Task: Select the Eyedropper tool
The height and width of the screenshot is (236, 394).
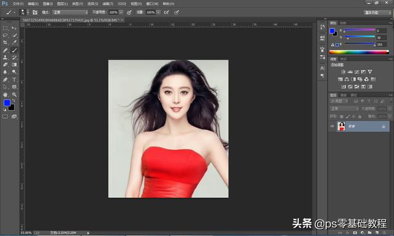Action: (14, 42)
